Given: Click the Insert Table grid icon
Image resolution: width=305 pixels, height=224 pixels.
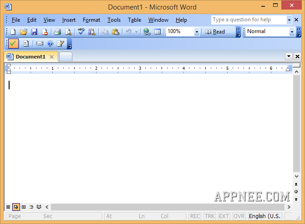Looking at the screenshot, I should [x=158, y=32].
